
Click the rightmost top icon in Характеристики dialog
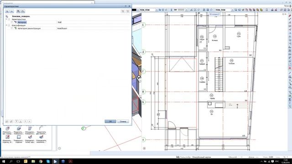[x=128, y=11]
